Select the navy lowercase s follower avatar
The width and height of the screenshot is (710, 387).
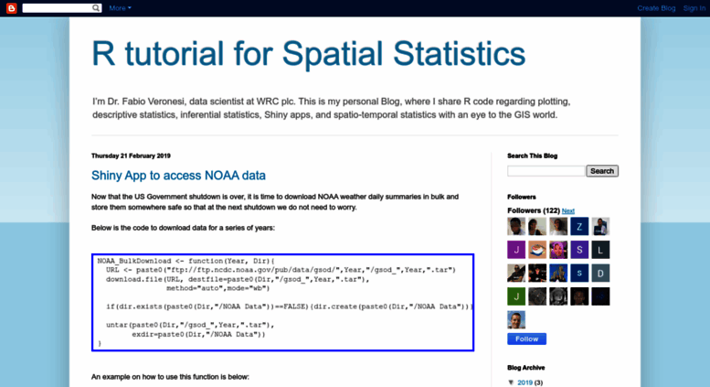click(579, 274)
